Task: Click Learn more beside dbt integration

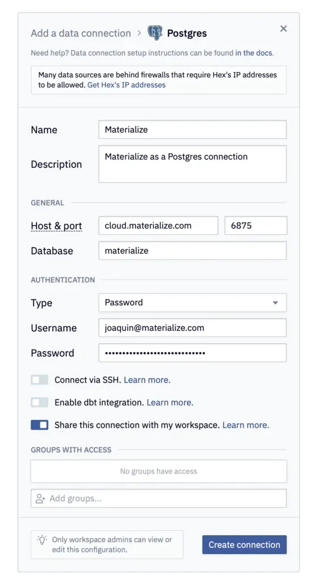Action: 170,402
